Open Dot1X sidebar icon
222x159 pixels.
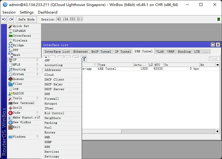[11, 108]
